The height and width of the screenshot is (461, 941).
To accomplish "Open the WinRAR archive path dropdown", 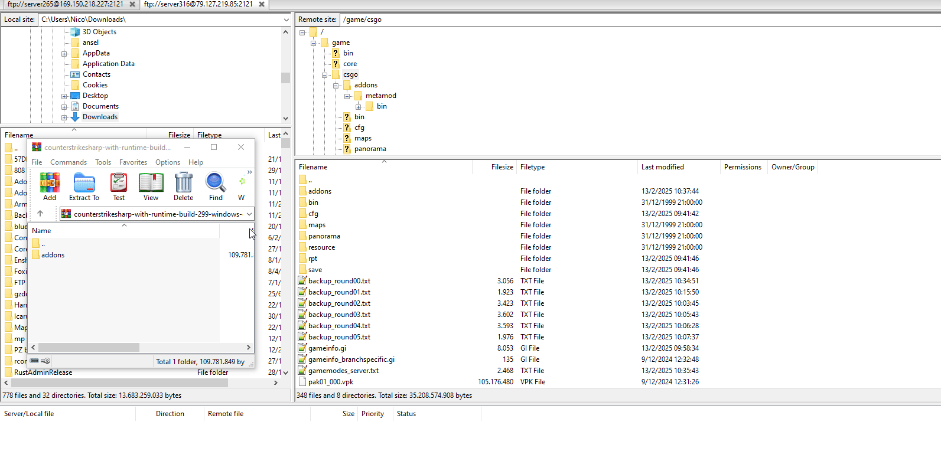I will 249,214.
